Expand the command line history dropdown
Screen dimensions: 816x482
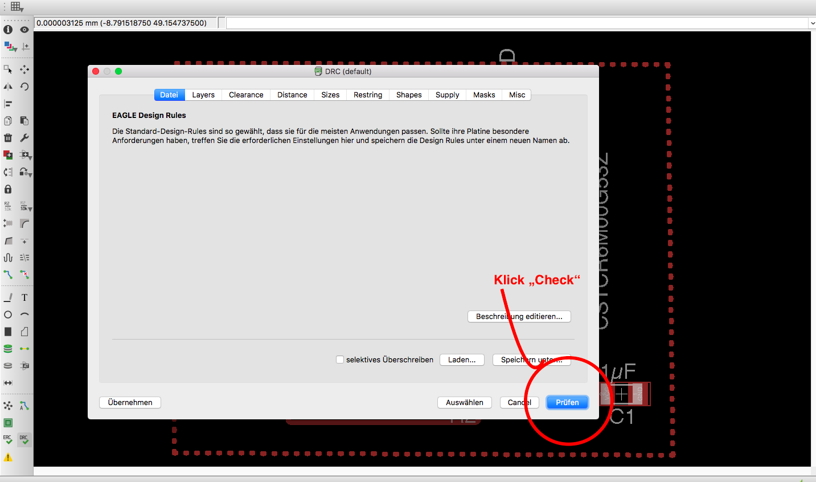(x=812, y=23)
